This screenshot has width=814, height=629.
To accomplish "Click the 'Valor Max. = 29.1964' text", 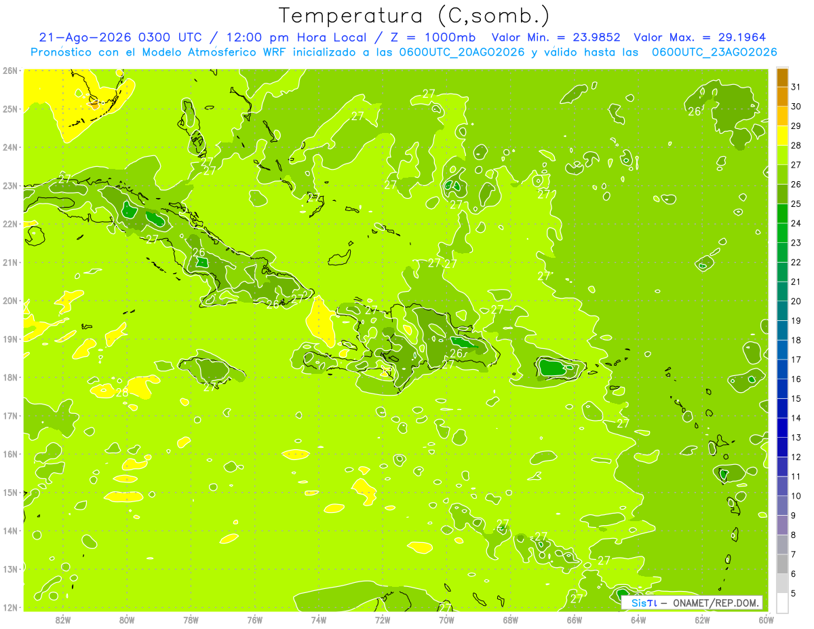I will [699, 37].
